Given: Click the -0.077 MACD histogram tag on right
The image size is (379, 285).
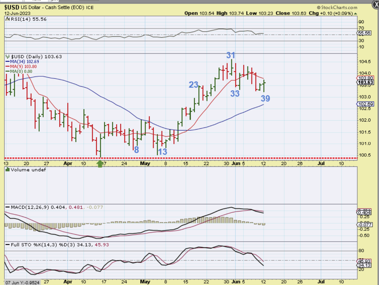Looking at the screenshot, I should pyautogui.click(x=365, y=225).
